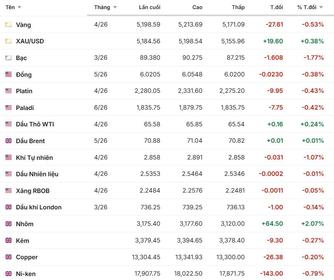Open the Copper commodity link

tap(27, 257)
